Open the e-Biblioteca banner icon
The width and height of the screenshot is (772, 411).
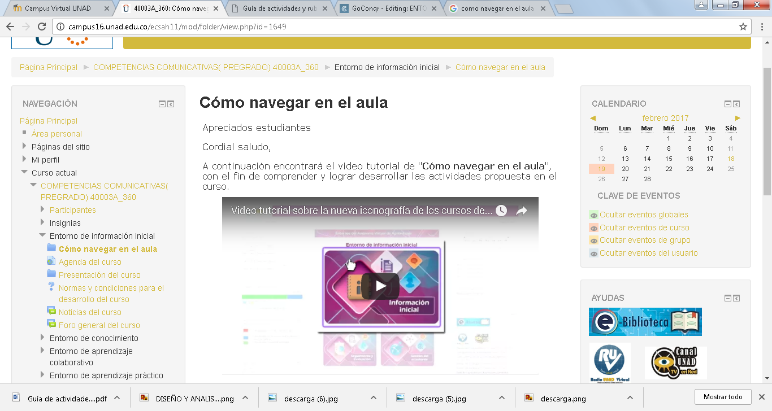coord(645,322)
